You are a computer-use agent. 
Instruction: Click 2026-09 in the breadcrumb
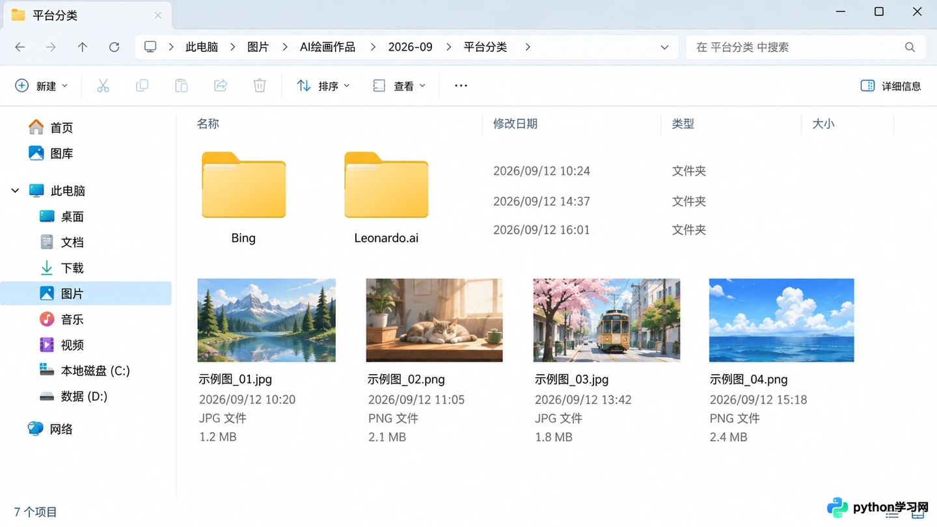pyautogui.click(x=411, y=47)
